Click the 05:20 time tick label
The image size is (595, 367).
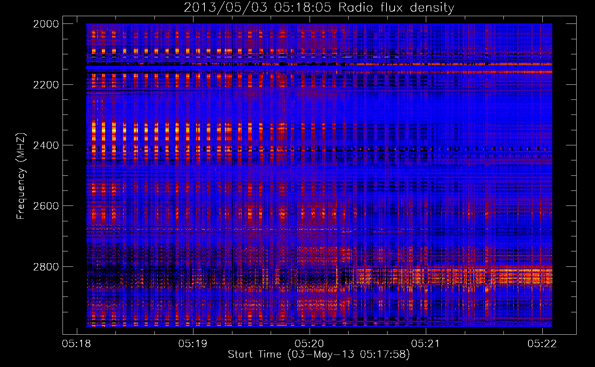[309, 344]
